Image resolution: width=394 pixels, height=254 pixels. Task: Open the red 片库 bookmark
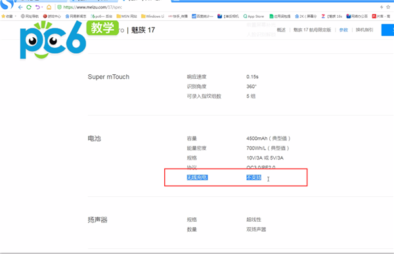381,16
